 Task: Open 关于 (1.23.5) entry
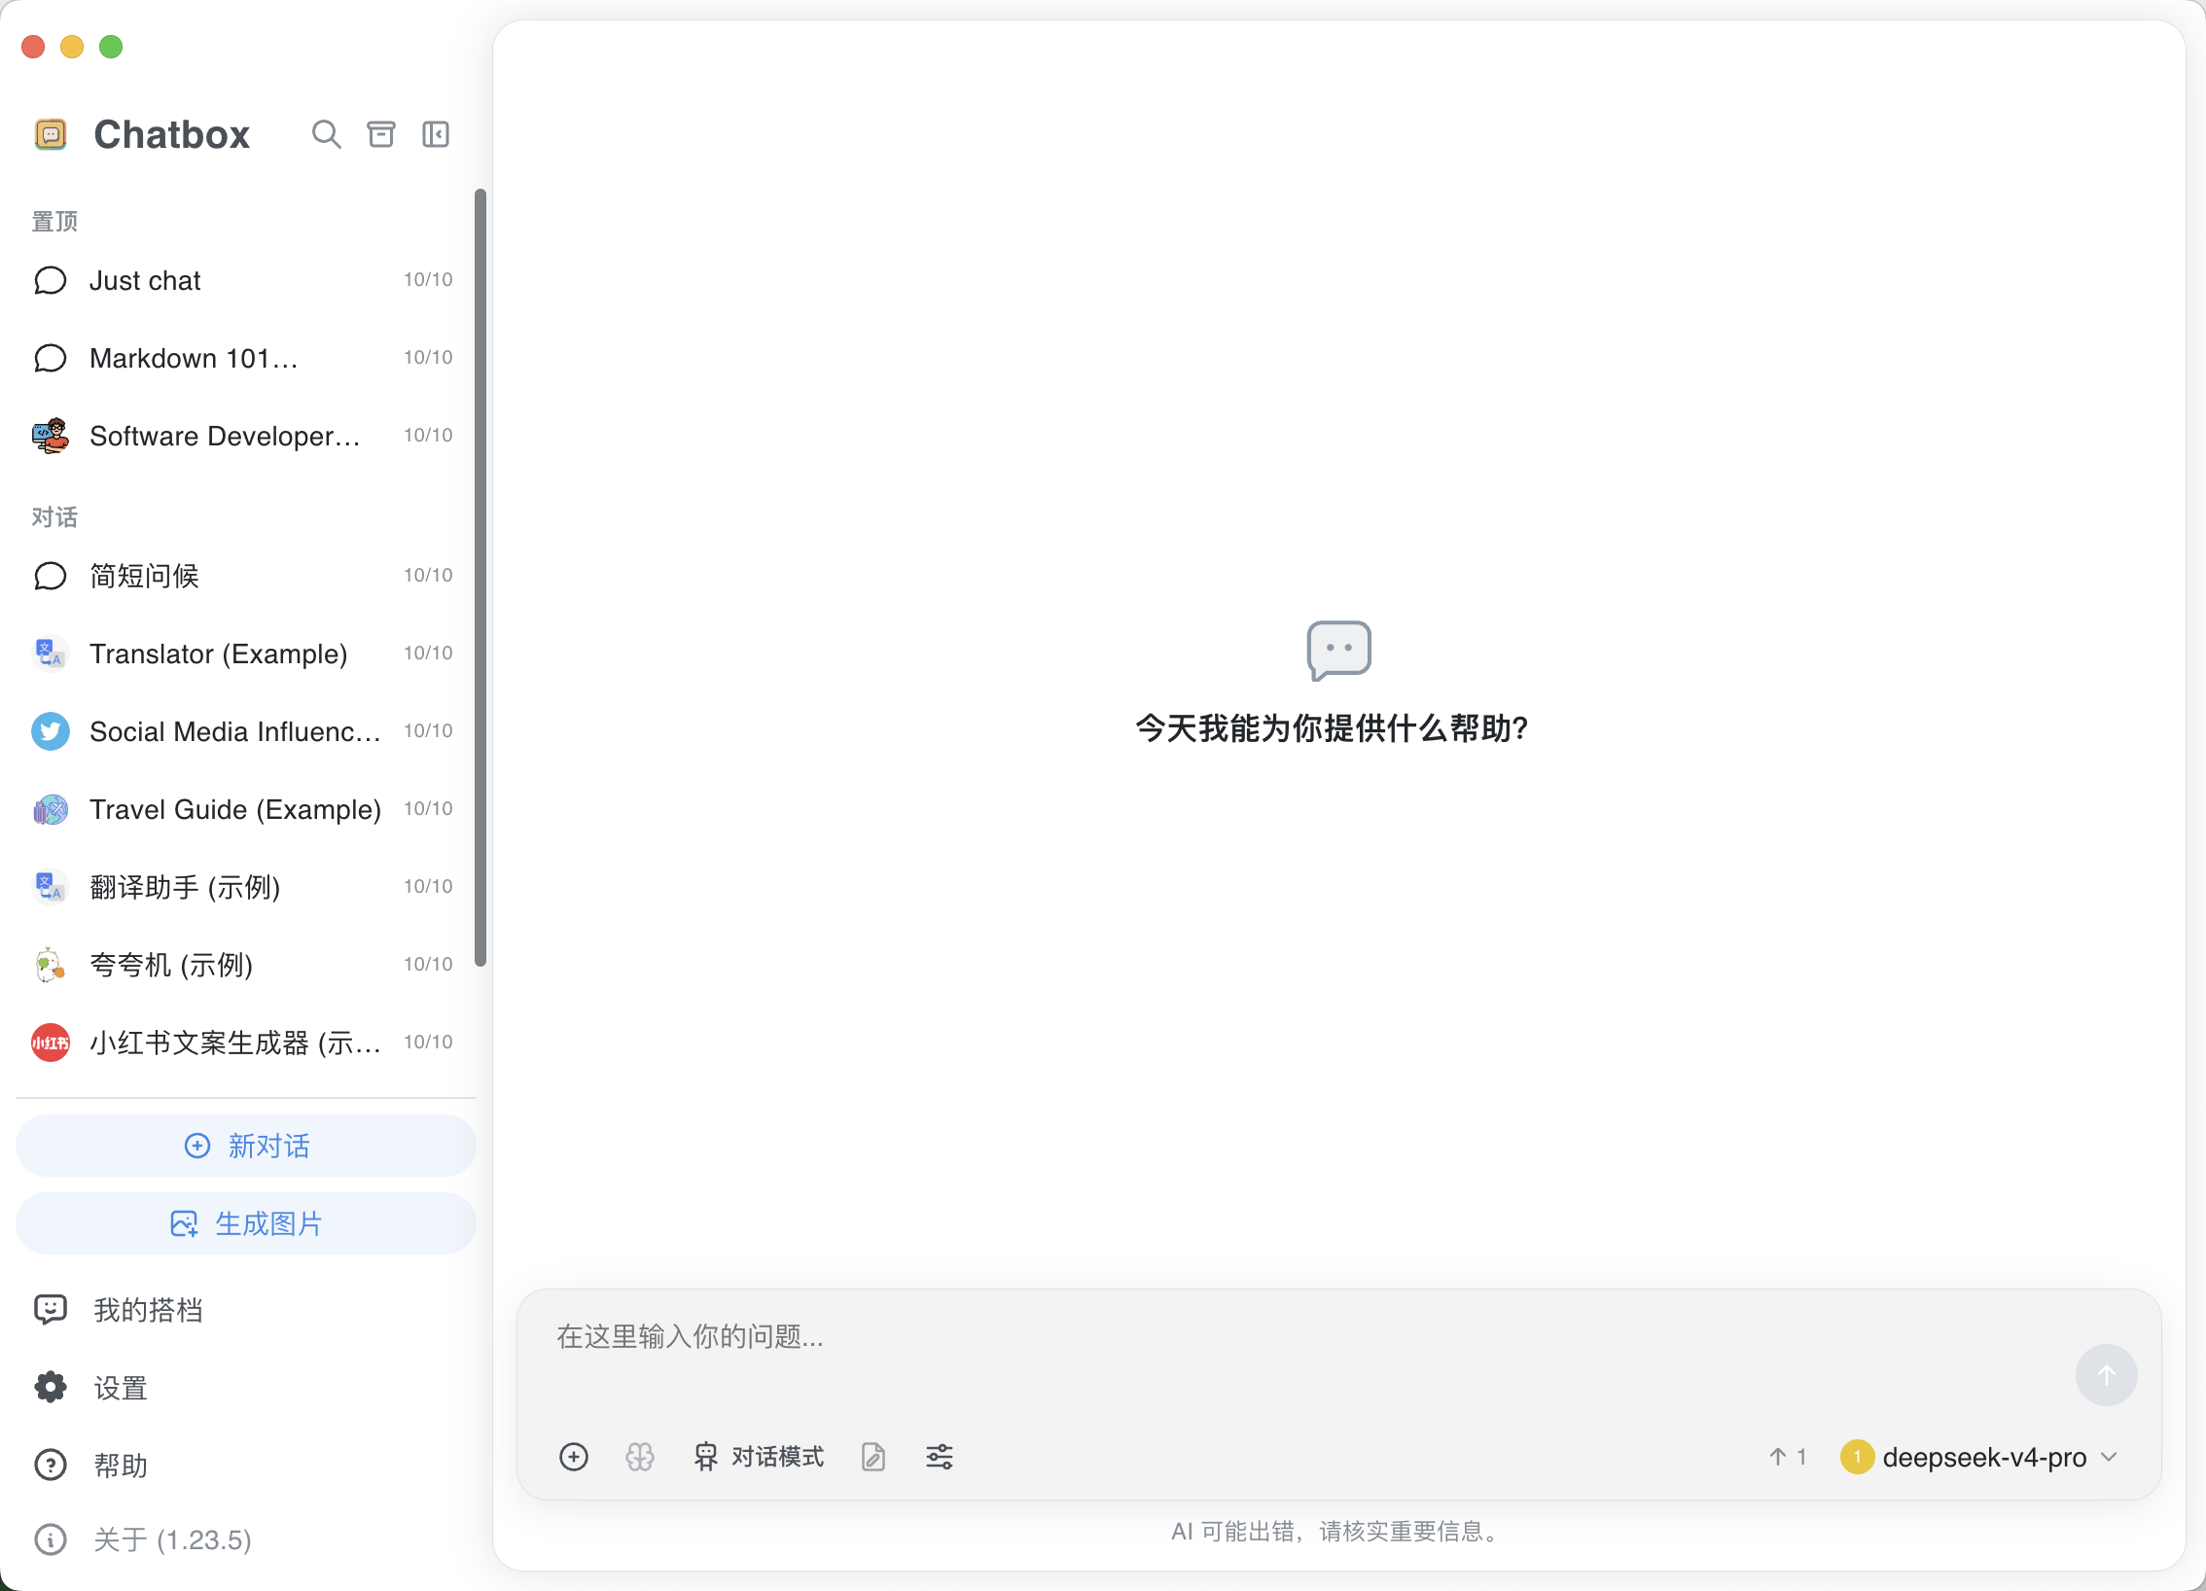[x=246, y=1539]
